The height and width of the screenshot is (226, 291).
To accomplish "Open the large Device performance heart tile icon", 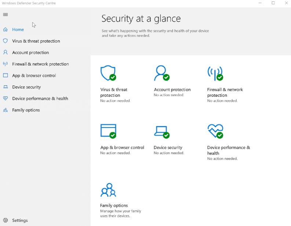I will tap(215, 131).
